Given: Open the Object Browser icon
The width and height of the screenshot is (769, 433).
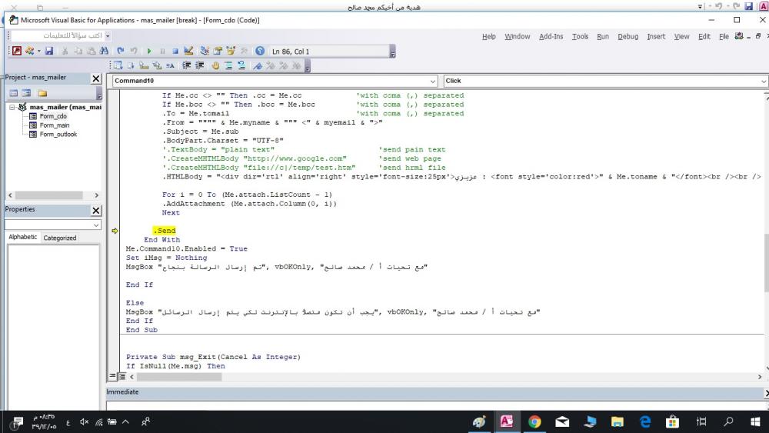Looking at the screenshot, I should pos(231,51).
